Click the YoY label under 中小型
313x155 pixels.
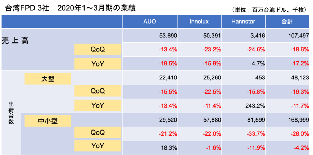(97, 146)
